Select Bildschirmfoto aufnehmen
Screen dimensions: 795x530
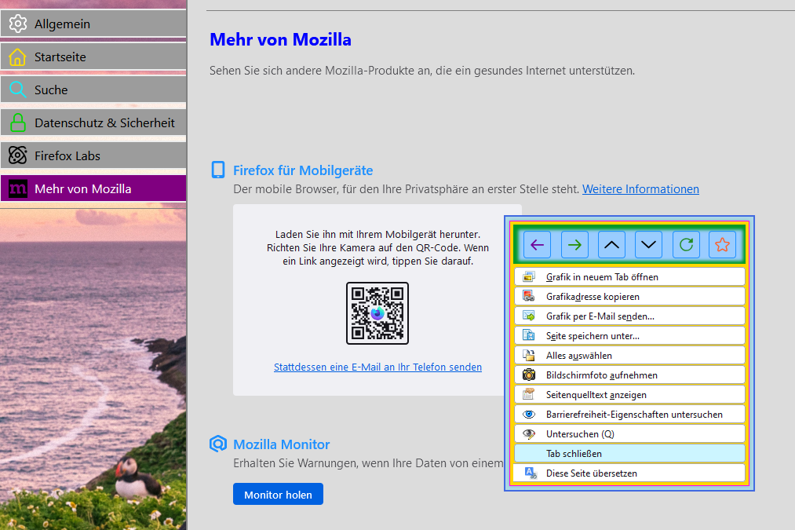(629, 375)
